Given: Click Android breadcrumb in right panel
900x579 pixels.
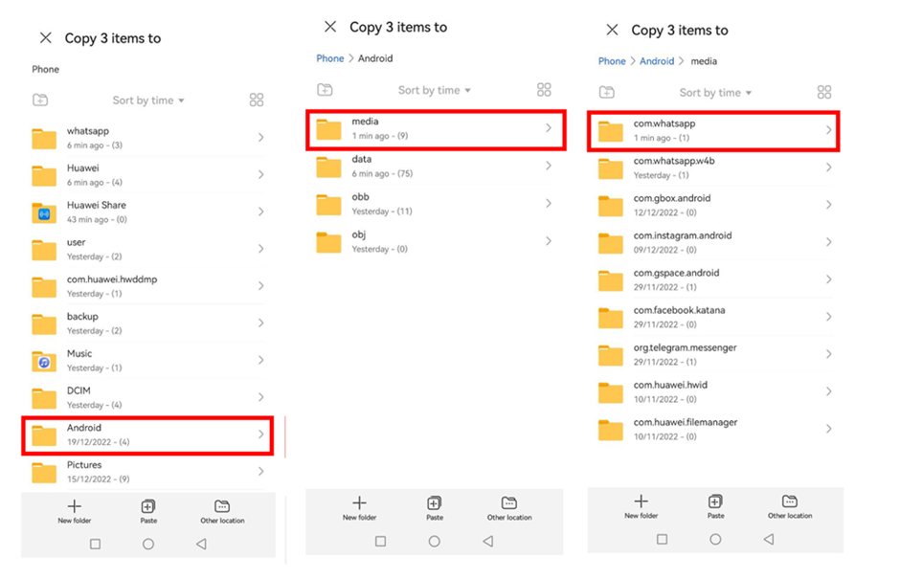Looking at the screenshot, I should [657, 61].
